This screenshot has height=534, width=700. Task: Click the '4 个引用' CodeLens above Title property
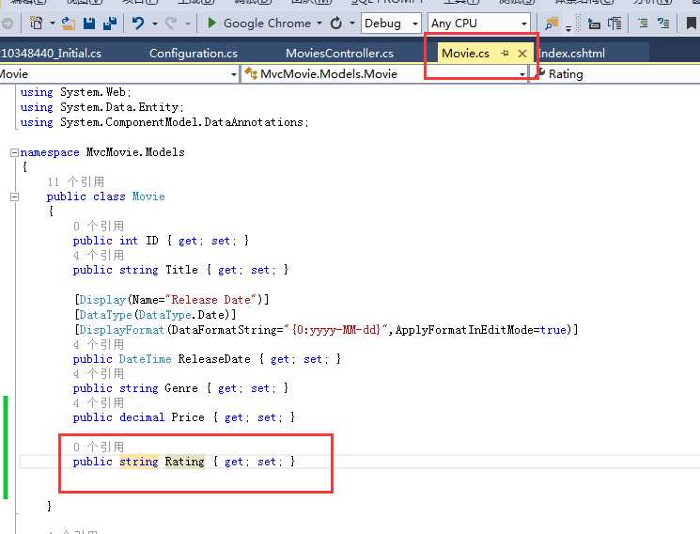(x=99, y=255)
